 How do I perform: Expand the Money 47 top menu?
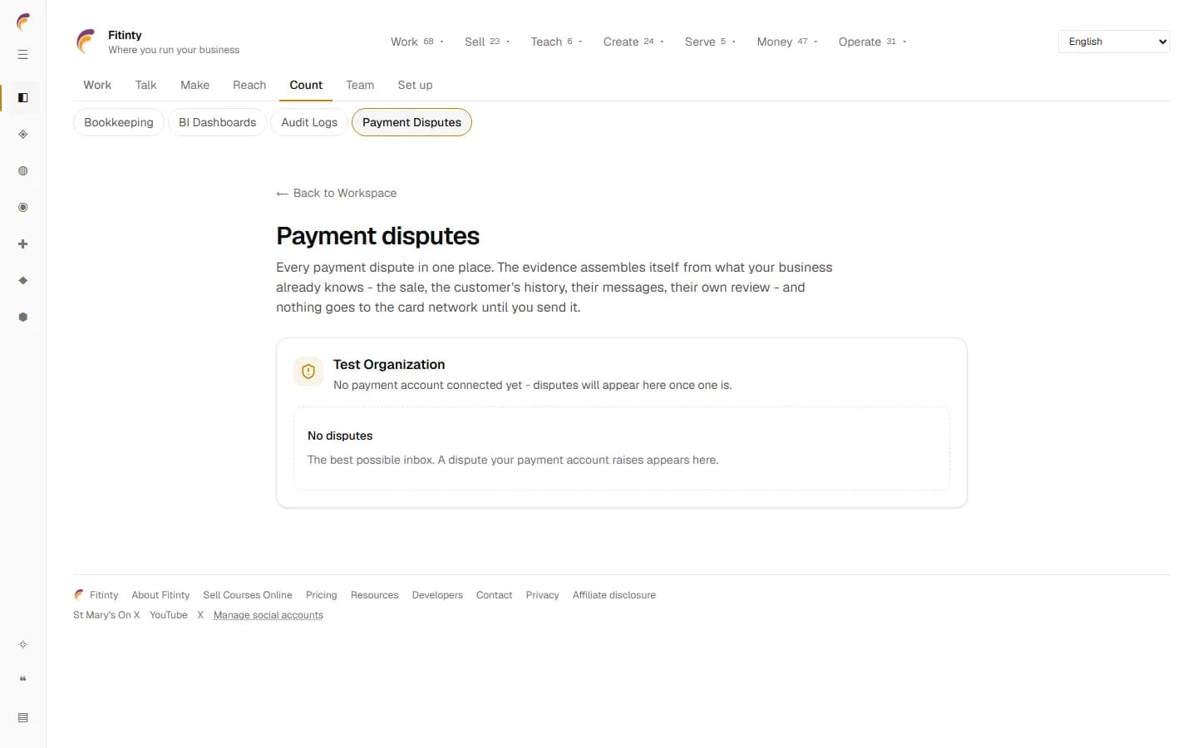(x=787, y=42)
